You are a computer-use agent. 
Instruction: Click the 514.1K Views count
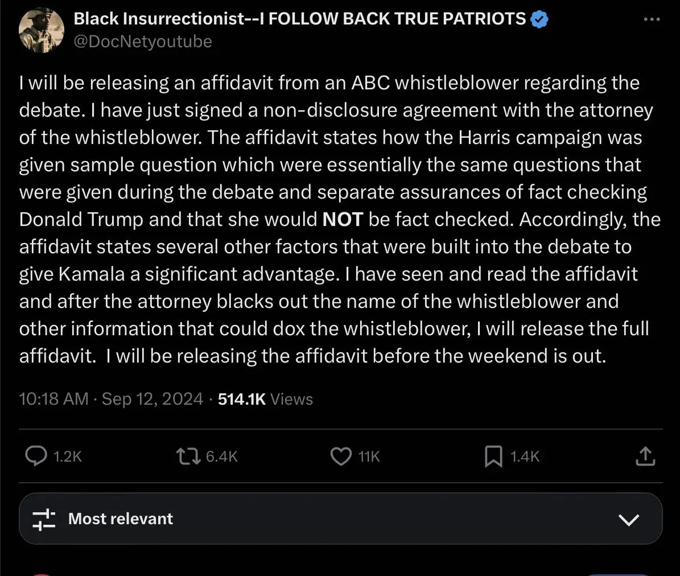265,399
